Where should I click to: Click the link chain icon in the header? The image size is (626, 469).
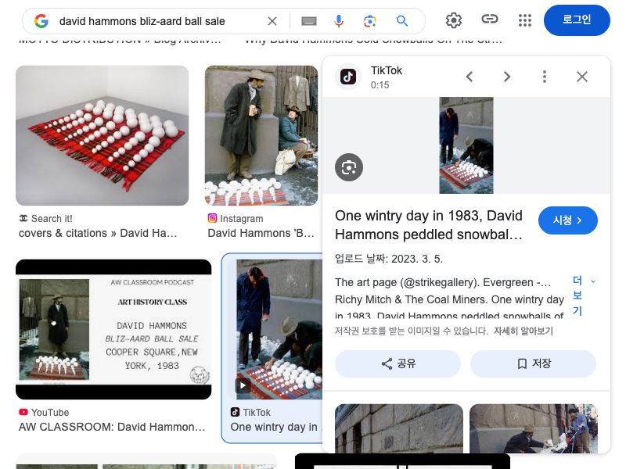(490, 19)
